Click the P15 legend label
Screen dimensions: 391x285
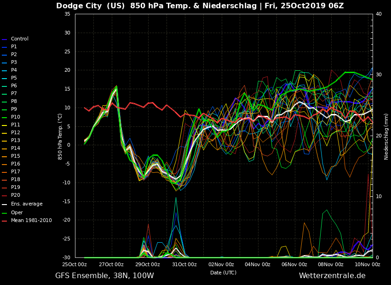click(16, 156)
